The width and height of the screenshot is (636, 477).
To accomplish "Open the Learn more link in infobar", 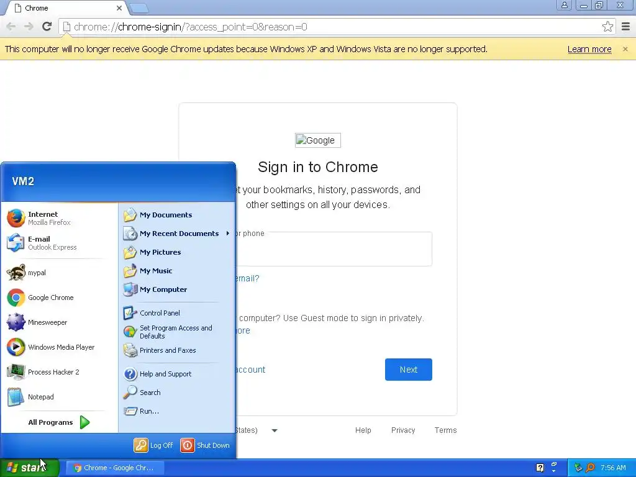I will click(589, 49).
